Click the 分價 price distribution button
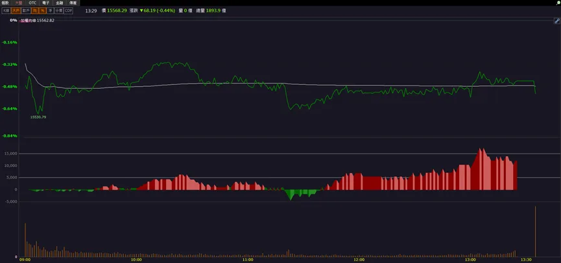Image resolution: width=561 pixels, height=263 pixels. coord(58,11)
